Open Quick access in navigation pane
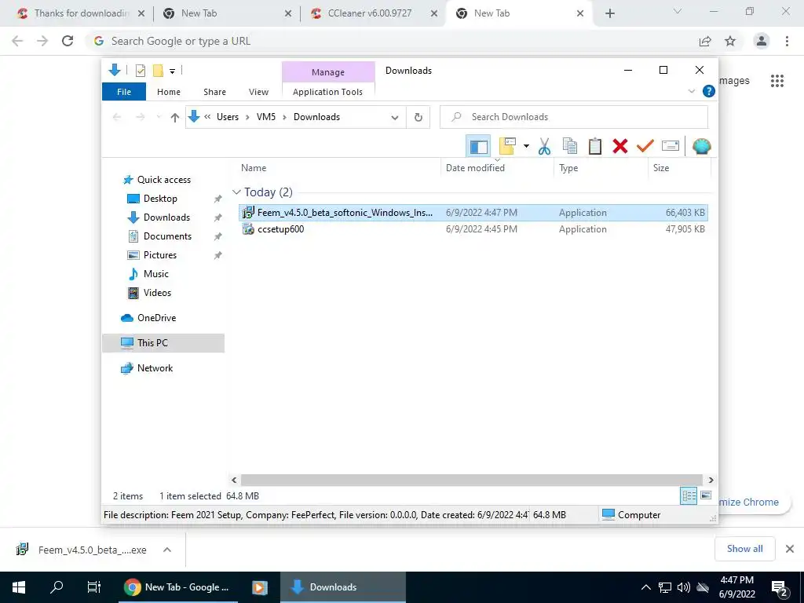Screen dimensions: 804x603 (163, 180)
